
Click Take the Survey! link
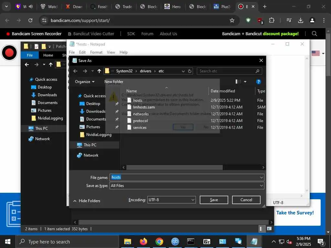coord(295,212)
